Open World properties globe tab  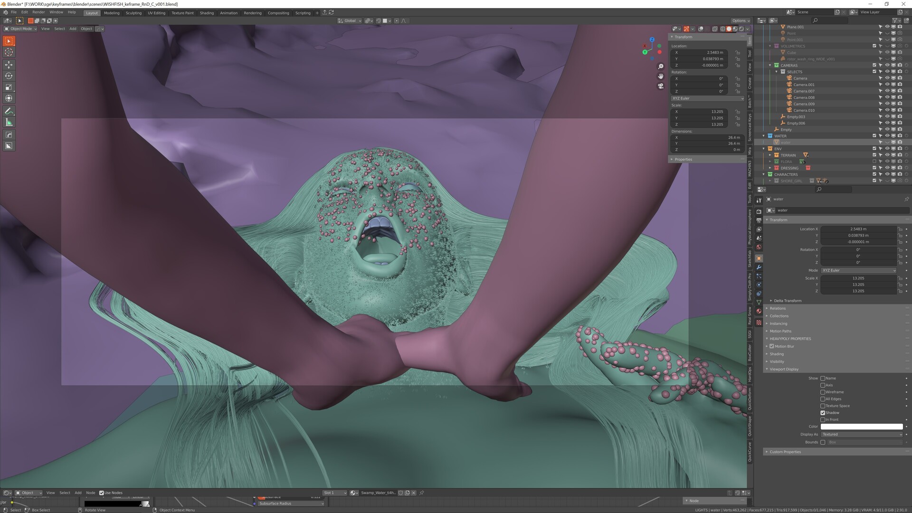pyautogui.click(x=759, y=247)
